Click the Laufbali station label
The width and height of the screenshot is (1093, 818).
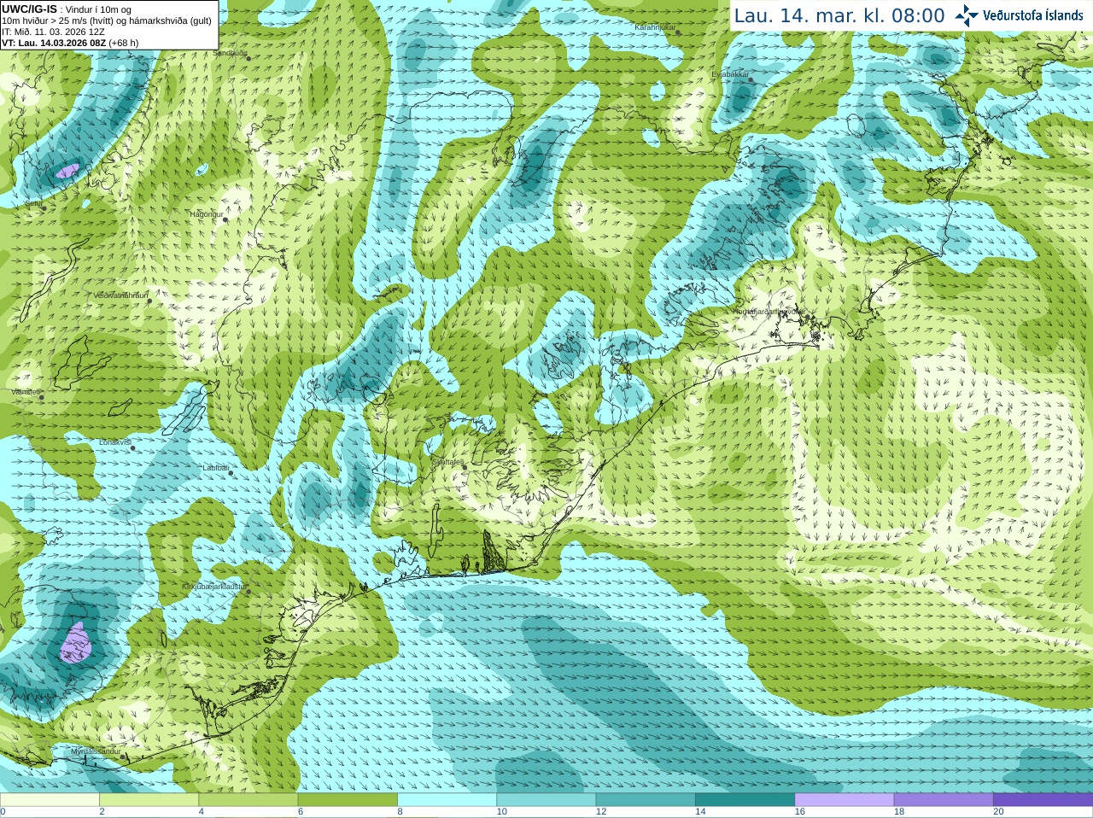coord(216,468)
